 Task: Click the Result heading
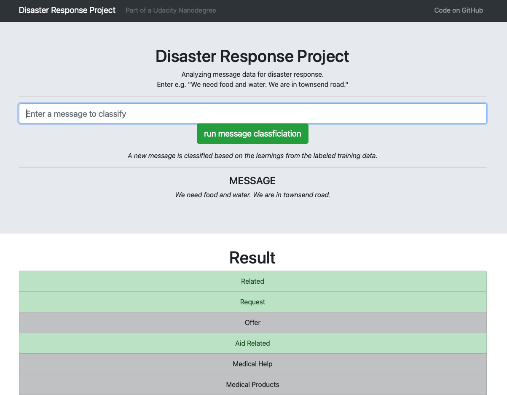pos(252,258)
